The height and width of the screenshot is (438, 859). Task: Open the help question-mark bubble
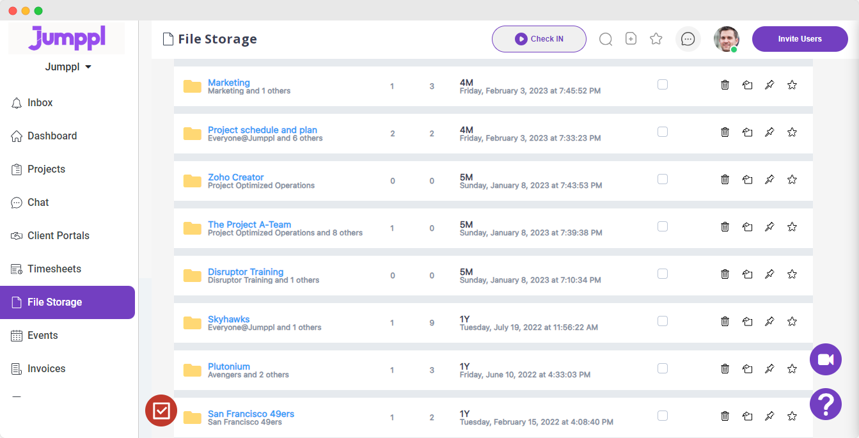coord(825,404)
